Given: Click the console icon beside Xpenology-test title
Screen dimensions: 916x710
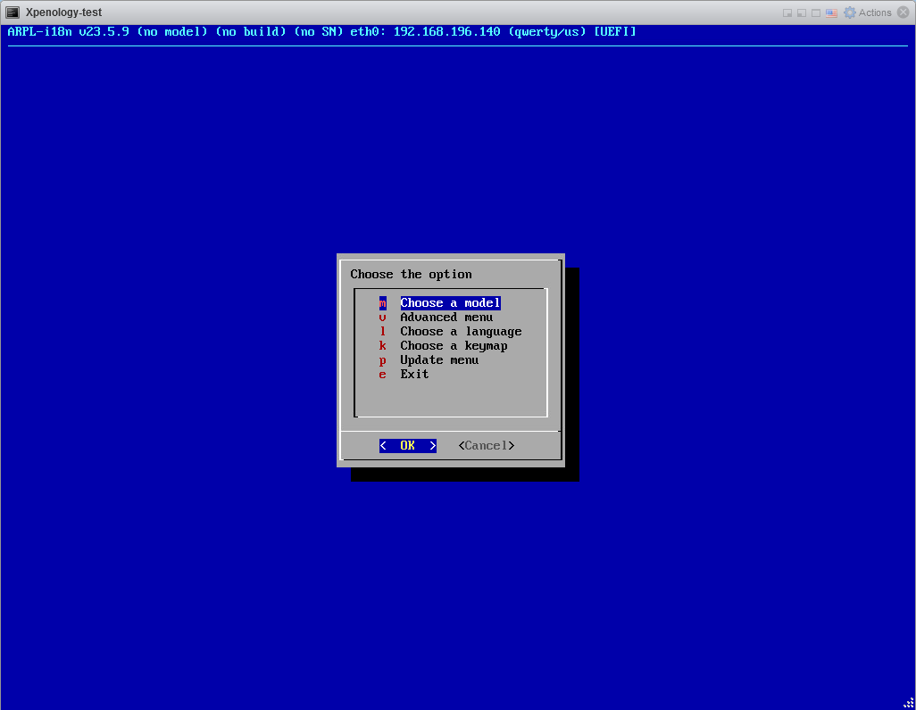Looking at the screenshot, I should 12,12.
